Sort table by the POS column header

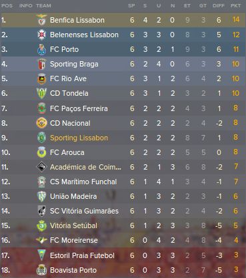(7, 6)
